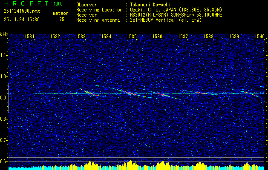Screen dimensions: 268x170
Task: Click the gray vertical bar beside 0.9 kHz
Action: pos(8,98)
